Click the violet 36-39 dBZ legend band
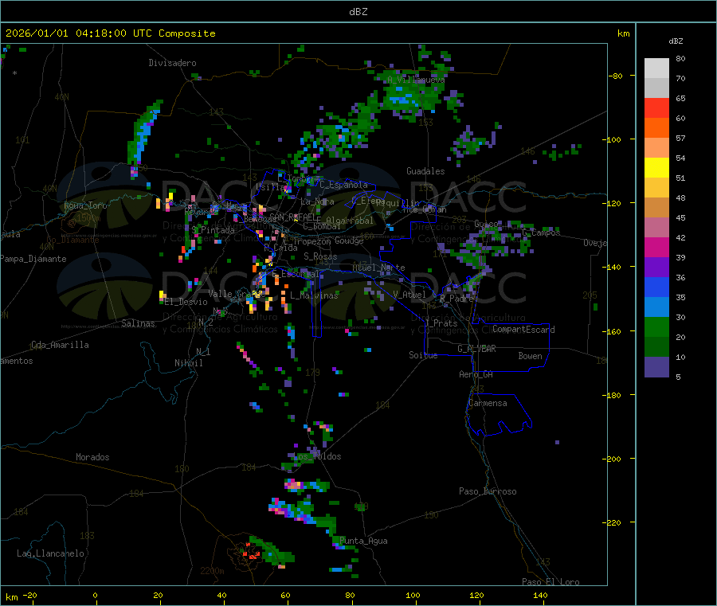This screenshot has width=717, height=606. tap(656, 268)
